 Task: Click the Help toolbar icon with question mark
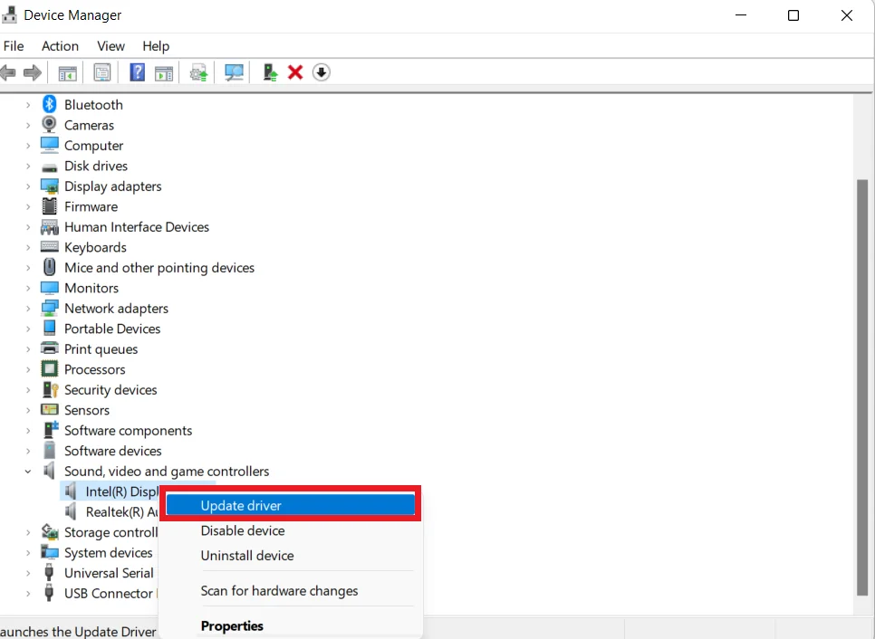137,72
